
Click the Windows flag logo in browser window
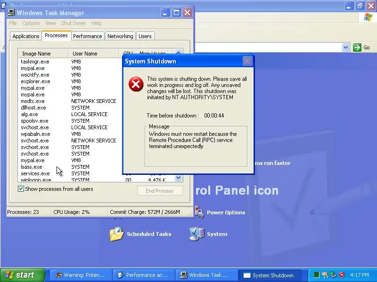point(368,17)
